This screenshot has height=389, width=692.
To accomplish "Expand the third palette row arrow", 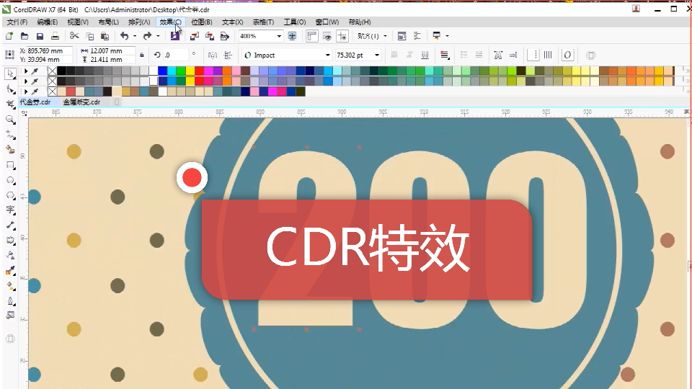I will pyautogui.click(x=26, y=91).
